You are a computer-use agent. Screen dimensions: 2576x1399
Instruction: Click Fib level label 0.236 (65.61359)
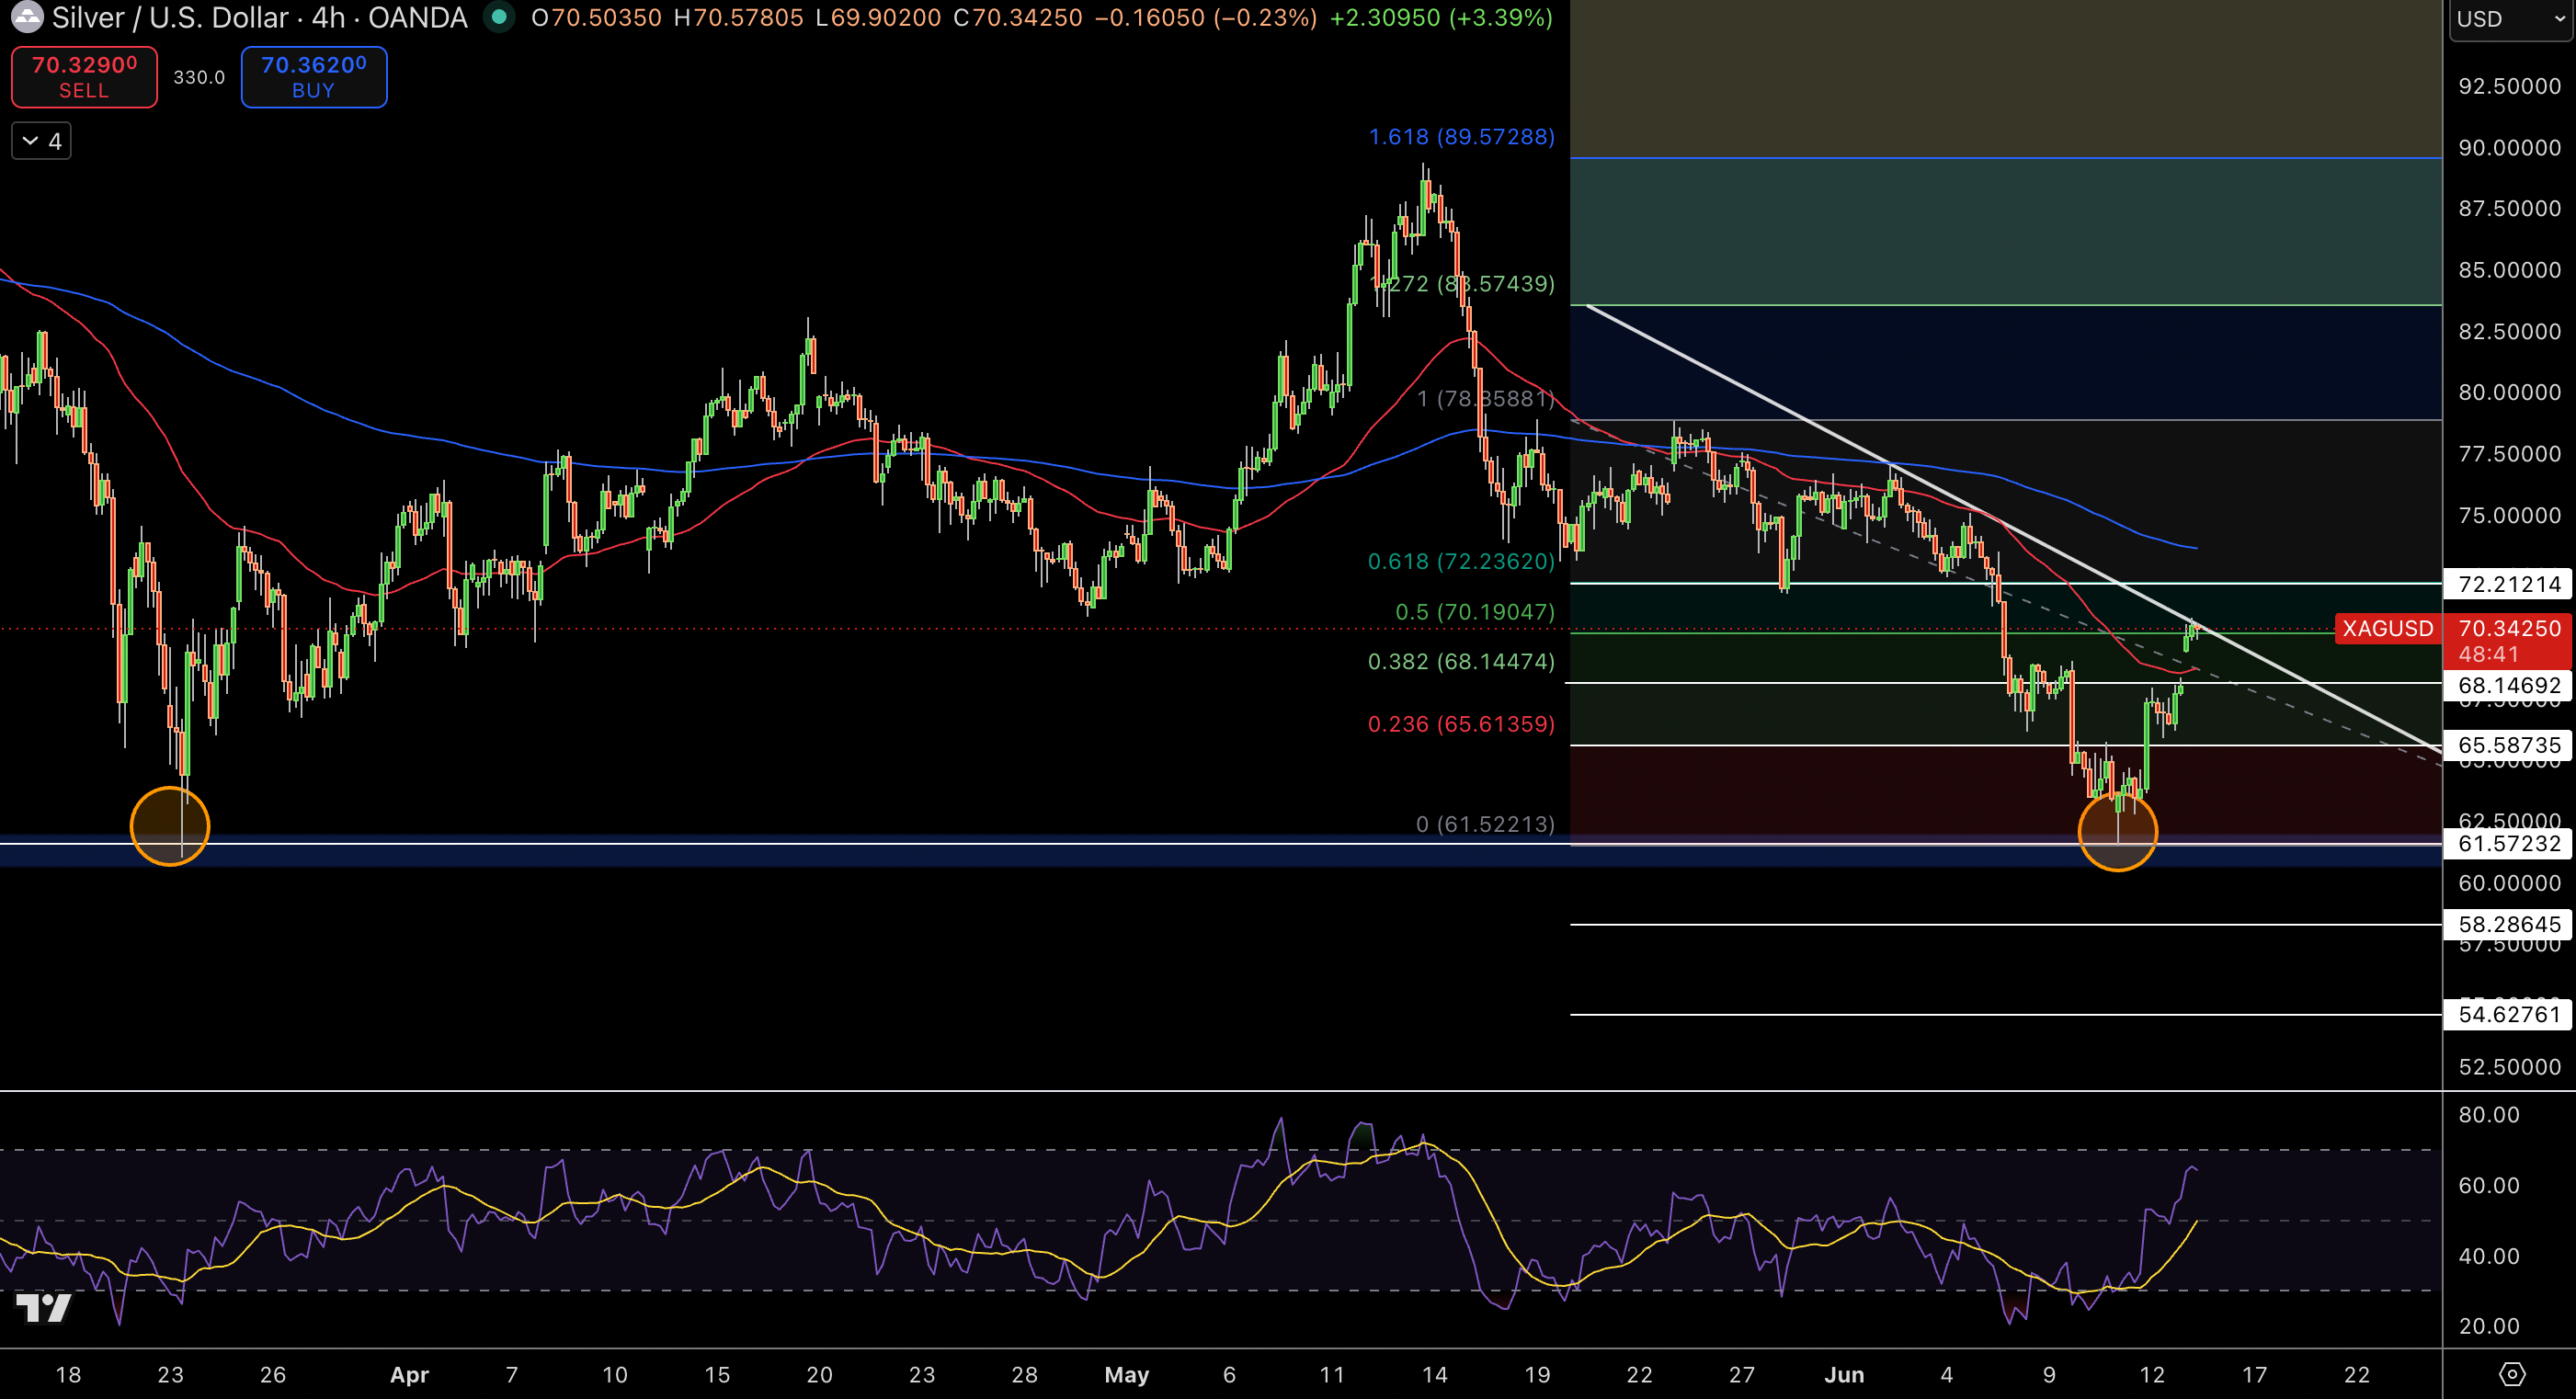point(1461,724)
